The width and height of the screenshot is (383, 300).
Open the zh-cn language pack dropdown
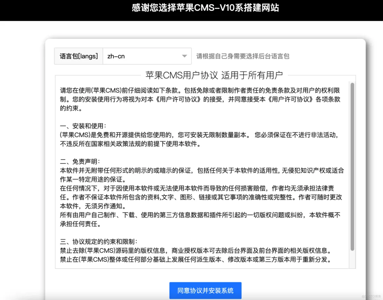147,56
